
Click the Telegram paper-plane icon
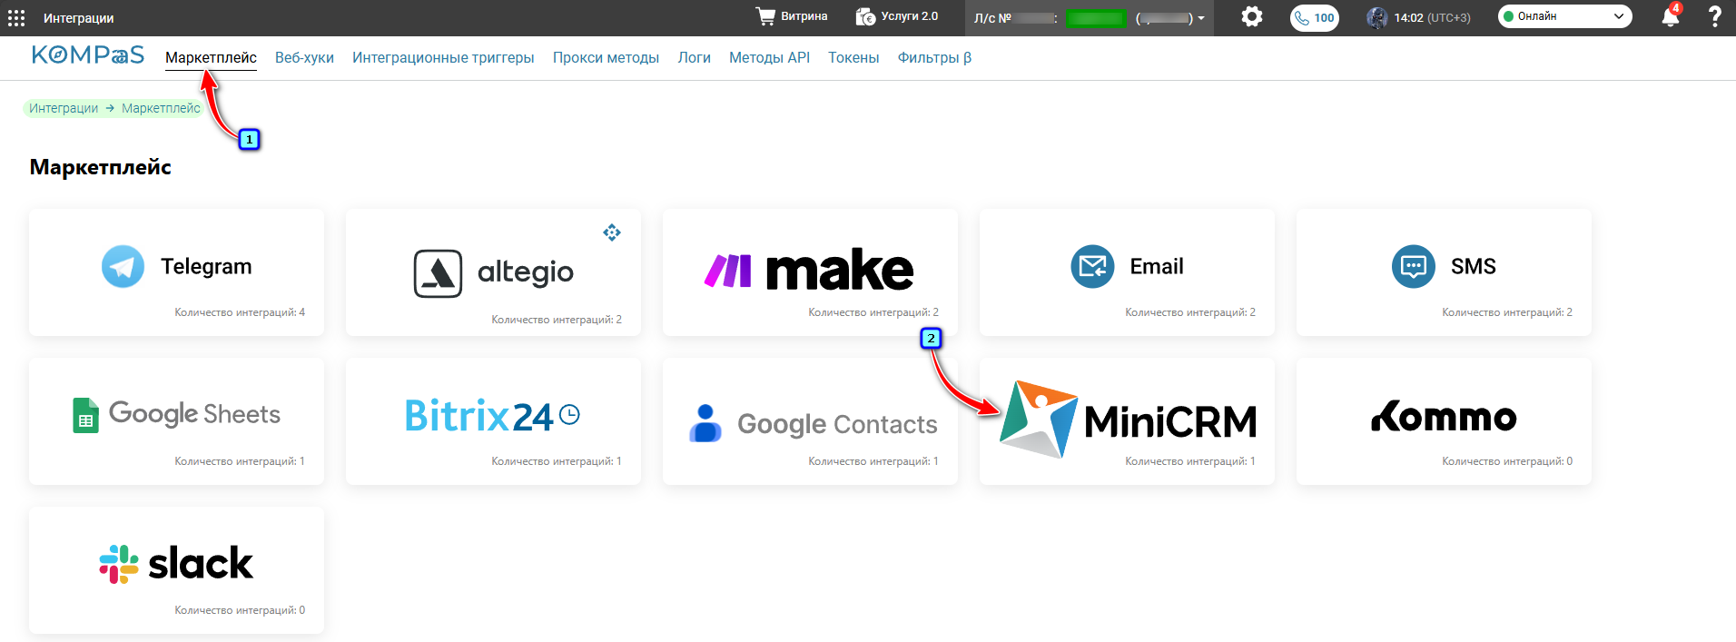coord(123,266)
